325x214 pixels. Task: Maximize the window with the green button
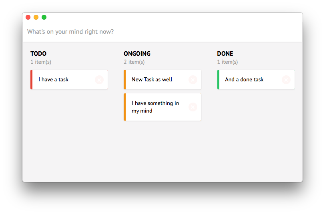click(x=44, y=17)
